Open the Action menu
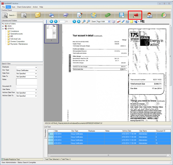173x165 pixels. 35,7
